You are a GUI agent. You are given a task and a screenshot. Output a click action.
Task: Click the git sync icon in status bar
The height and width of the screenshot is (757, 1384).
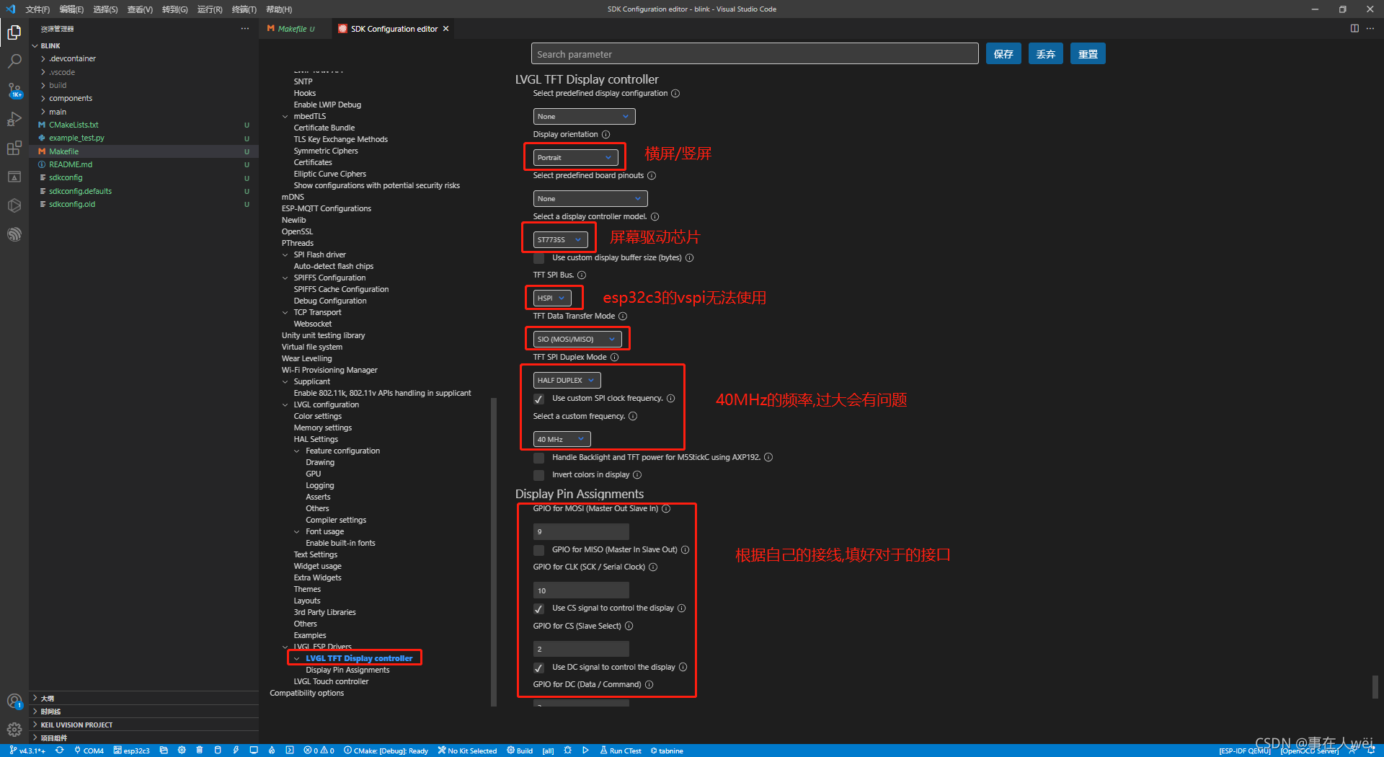tap(60, 751)
